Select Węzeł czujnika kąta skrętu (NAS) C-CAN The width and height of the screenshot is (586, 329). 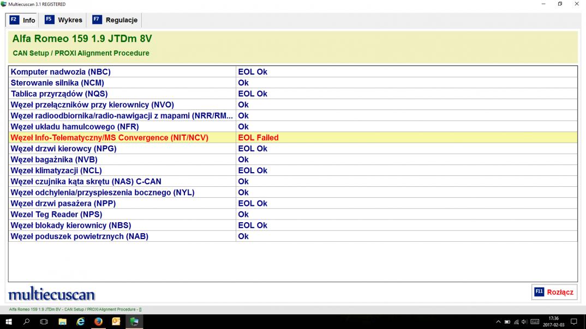click(x=292, y=181)
